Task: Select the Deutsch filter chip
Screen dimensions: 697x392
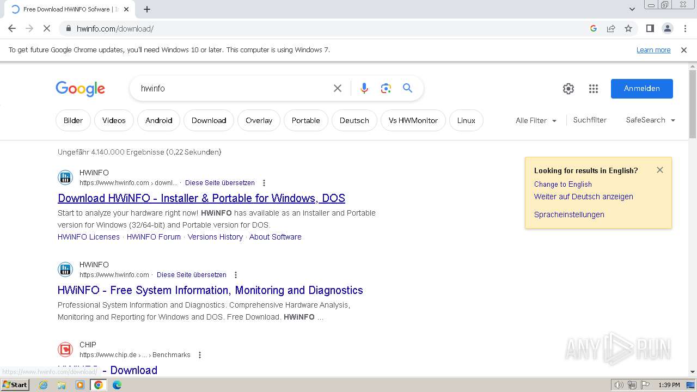Action: pos(354,120)
